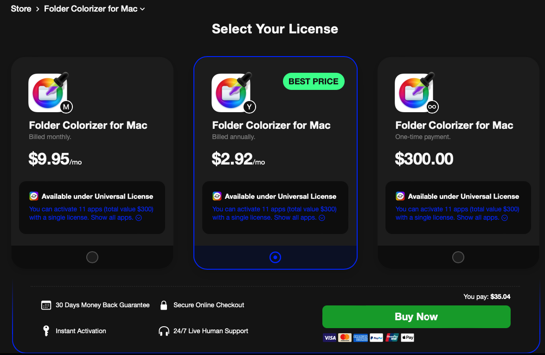
Task: Click the 'One-time payment.' text
Action: tap(423, 137)
